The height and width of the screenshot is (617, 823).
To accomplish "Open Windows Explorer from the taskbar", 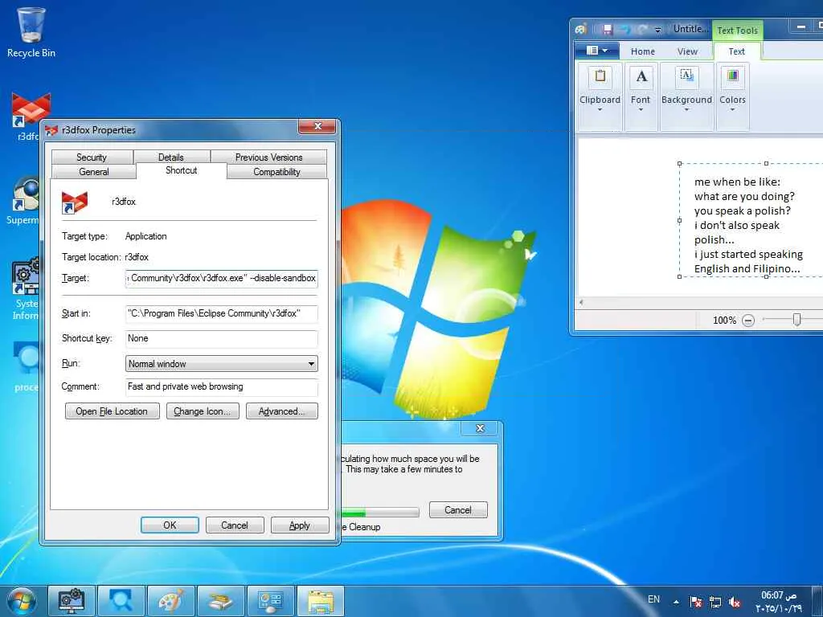I will click(x=321, y=601).
